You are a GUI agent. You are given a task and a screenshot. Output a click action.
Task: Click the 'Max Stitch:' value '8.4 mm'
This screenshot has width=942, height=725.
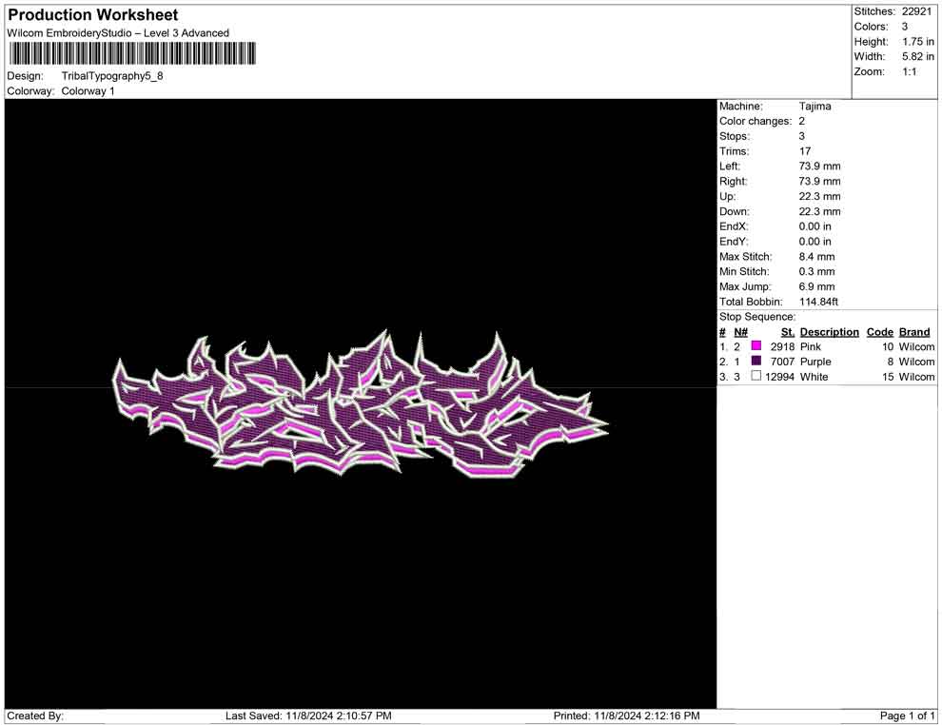[x=817, y=257]
